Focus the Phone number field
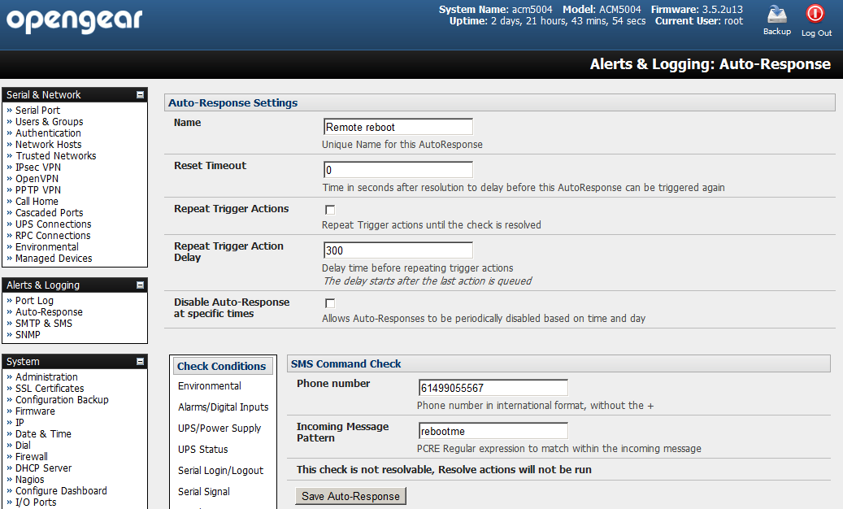 coord(493,388)
